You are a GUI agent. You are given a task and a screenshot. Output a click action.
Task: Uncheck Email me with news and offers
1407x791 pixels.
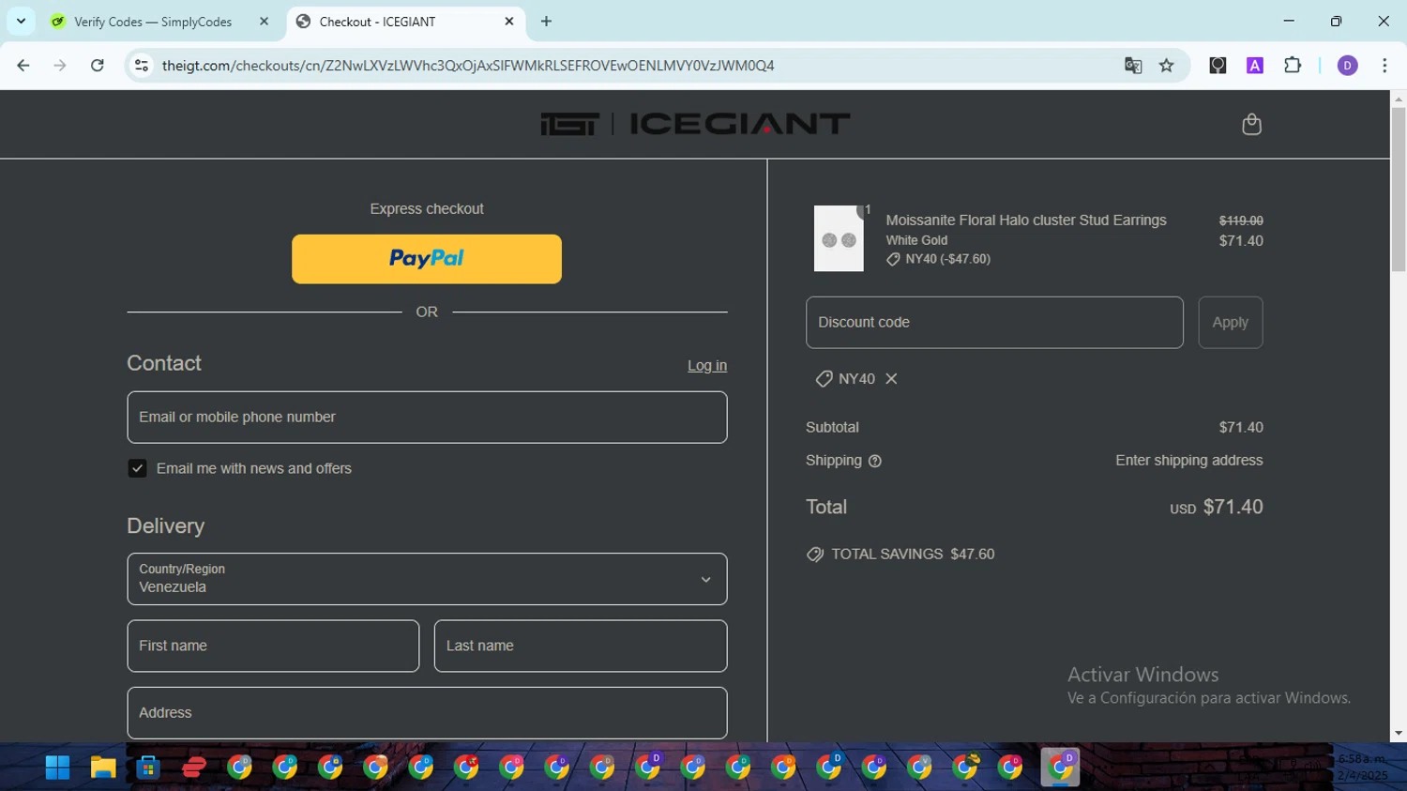[x=137, y=468]
